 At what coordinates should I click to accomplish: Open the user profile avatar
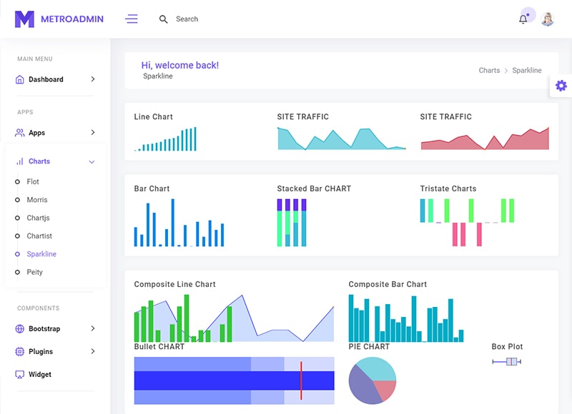(x=548, y=19)
